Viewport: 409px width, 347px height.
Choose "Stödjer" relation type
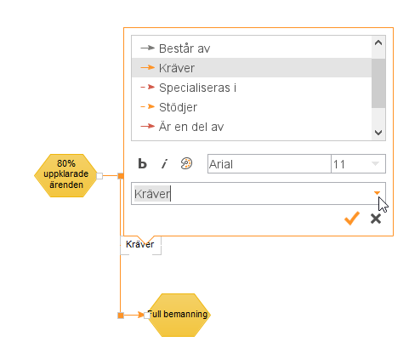252,107
